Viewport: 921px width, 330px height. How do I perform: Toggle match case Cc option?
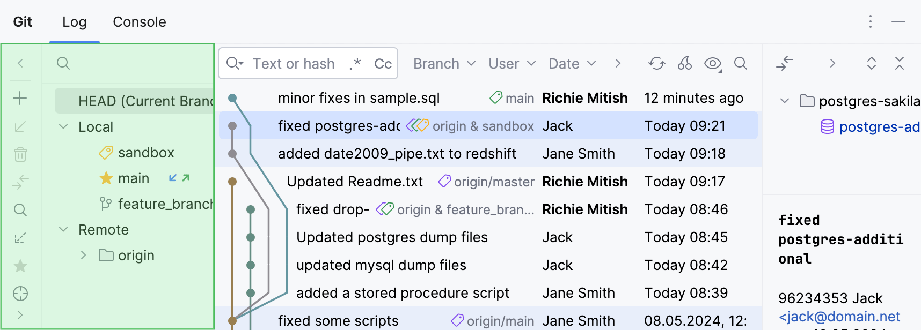(x=383, y=64)
